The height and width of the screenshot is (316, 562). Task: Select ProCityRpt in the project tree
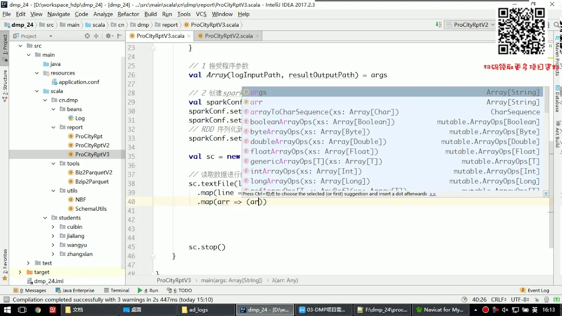85,136
